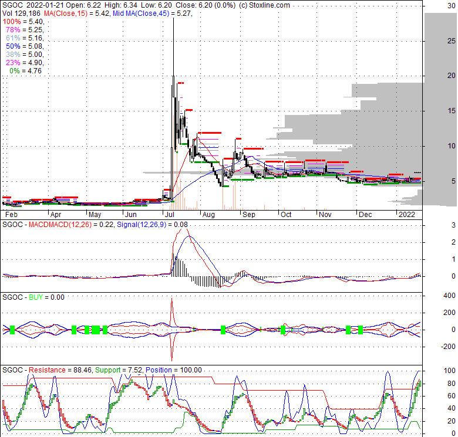Click the Apr month label on time axis

(x=56, y=215)
